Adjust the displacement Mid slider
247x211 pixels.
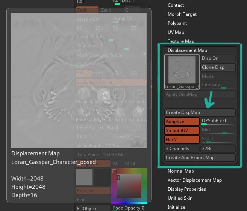(x=218, y=131)
